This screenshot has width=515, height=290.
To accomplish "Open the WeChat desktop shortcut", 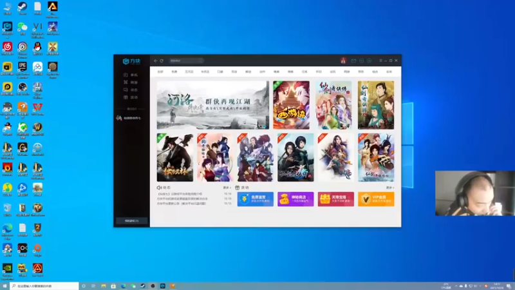I will click(23, 28).
